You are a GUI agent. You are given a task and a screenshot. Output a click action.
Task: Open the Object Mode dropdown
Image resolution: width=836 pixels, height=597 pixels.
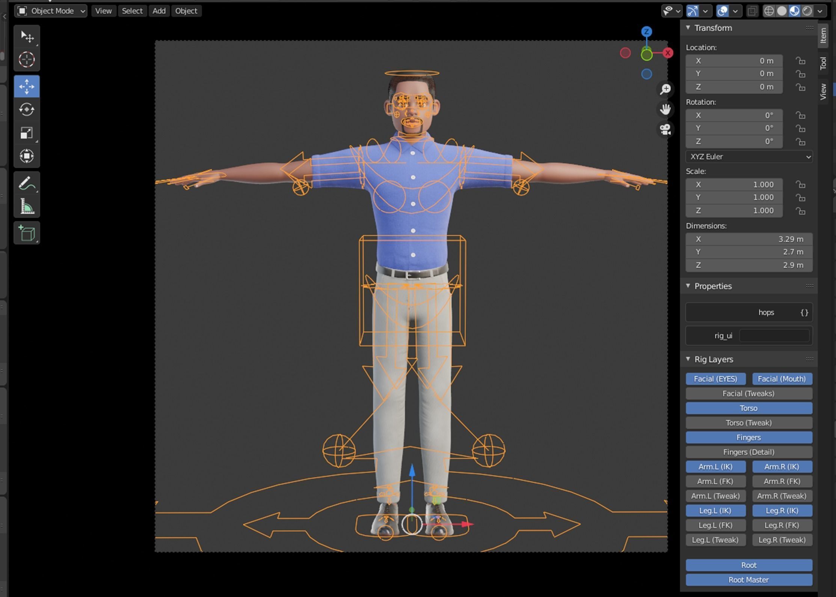[x=51, y=11]
